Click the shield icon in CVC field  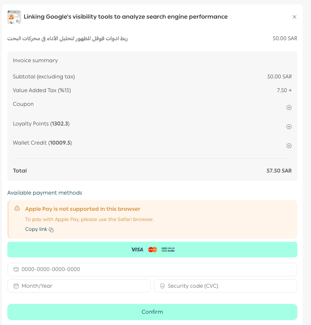(x=162, y=286)
